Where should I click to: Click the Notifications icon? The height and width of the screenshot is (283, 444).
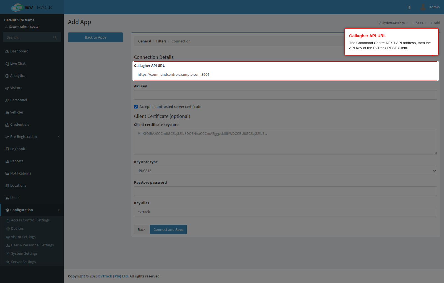tap(7, 174)
